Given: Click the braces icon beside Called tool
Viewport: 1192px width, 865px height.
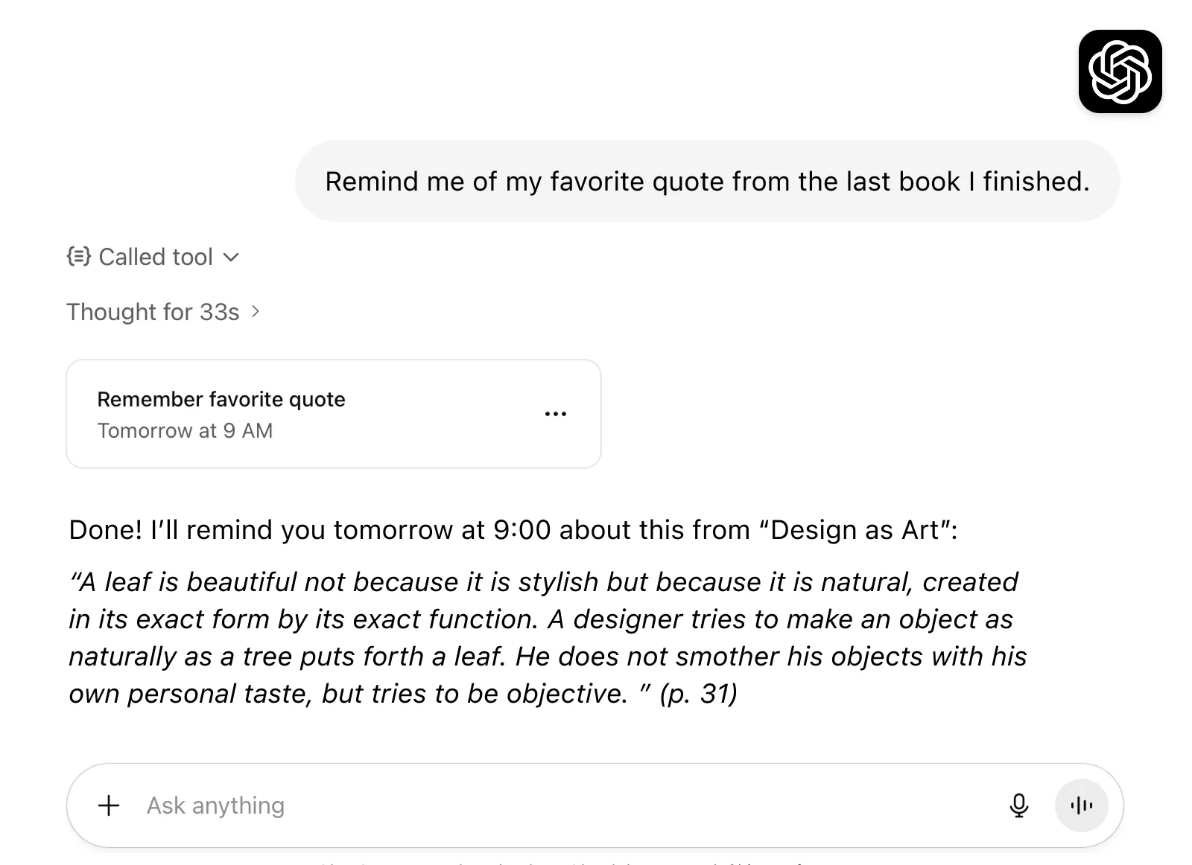Looking at the screenshot, I should point(77,257).
